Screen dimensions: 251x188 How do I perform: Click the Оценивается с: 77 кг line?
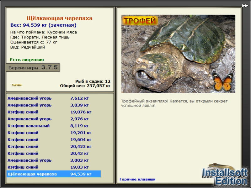pos(34,42)
